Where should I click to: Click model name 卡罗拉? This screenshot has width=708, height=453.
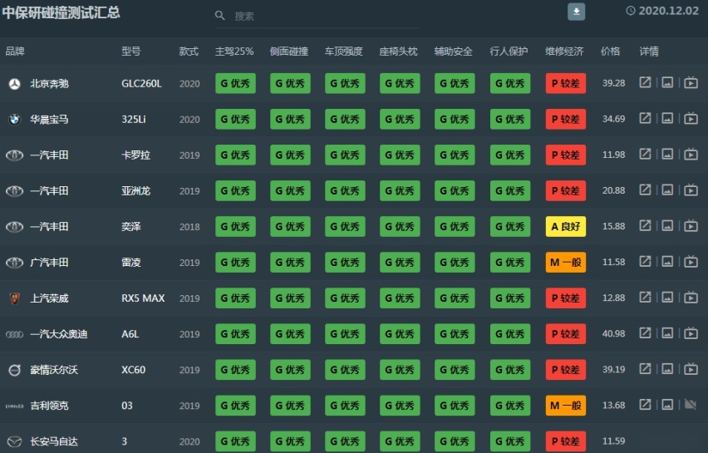click(135, 155)
